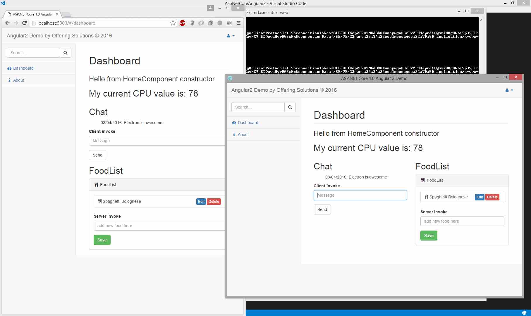531x316 pixels.
Task: Click the Message input in browser window
Action: point(157,141)
